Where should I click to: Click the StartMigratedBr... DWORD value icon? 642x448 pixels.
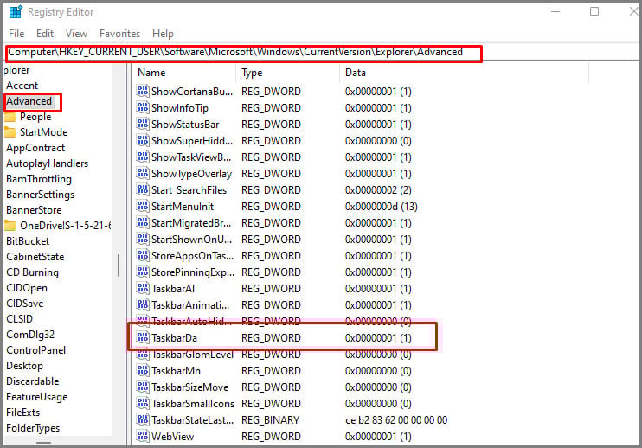[143, 222]
